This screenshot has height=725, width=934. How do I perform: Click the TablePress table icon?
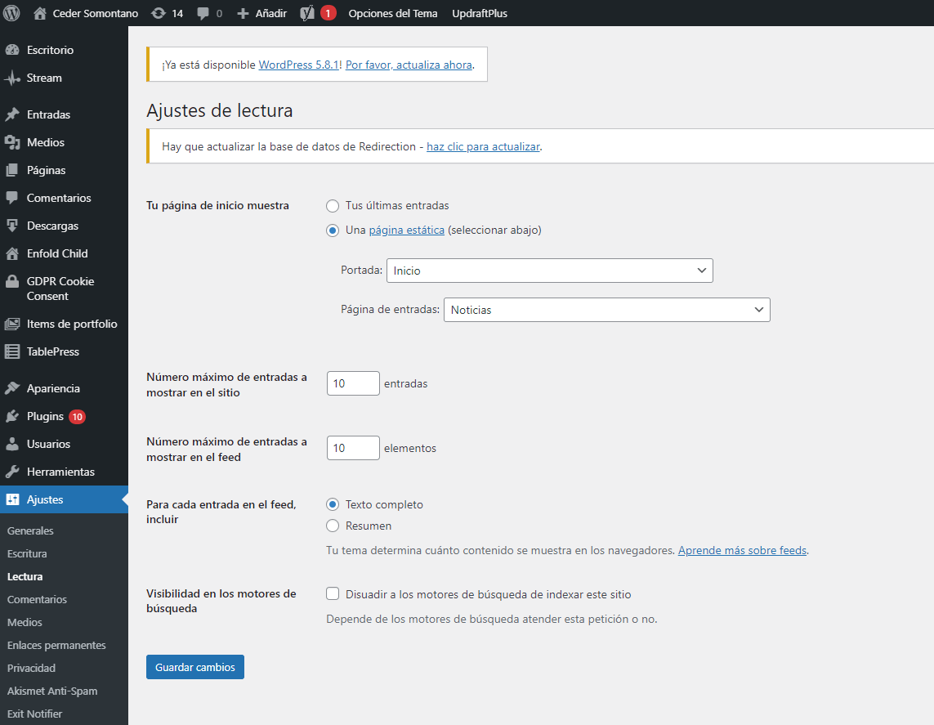12,351
